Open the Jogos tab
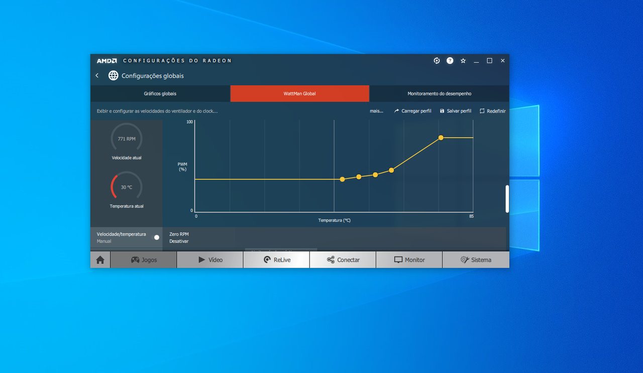The height and width of the screenshot is (373, 643). [x=144, y=260]
